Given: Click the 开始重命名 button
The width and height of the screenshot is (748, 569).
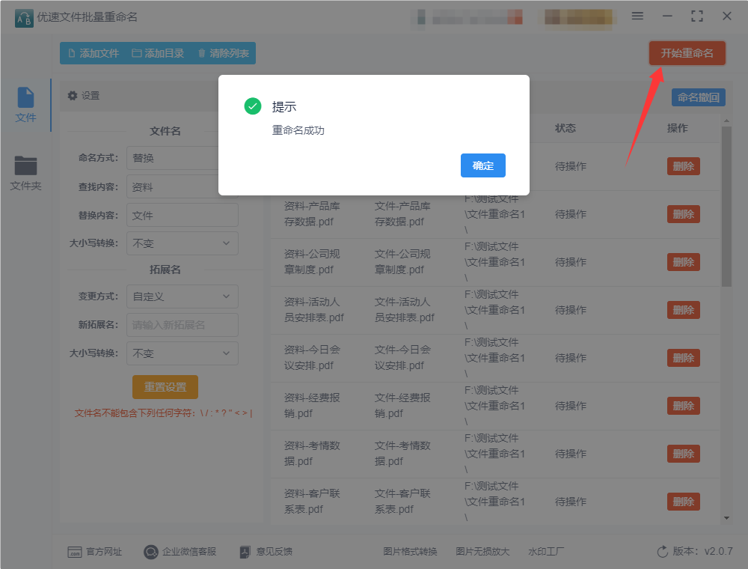Looking at the screenshot, I should [687, 53].
